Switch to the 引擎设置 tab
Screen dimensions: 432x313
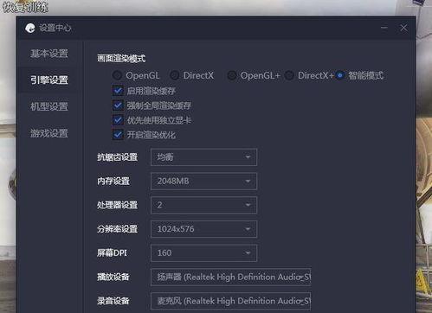click(x=49, y=80)
